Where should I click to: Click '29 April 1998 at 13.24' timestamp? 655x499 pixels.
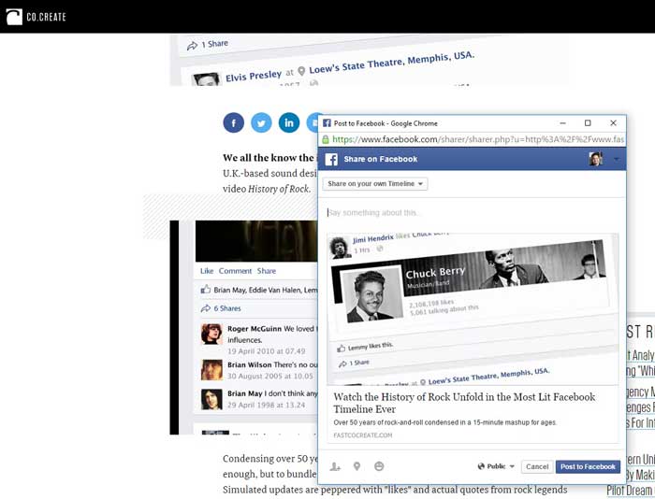point(267,405)
